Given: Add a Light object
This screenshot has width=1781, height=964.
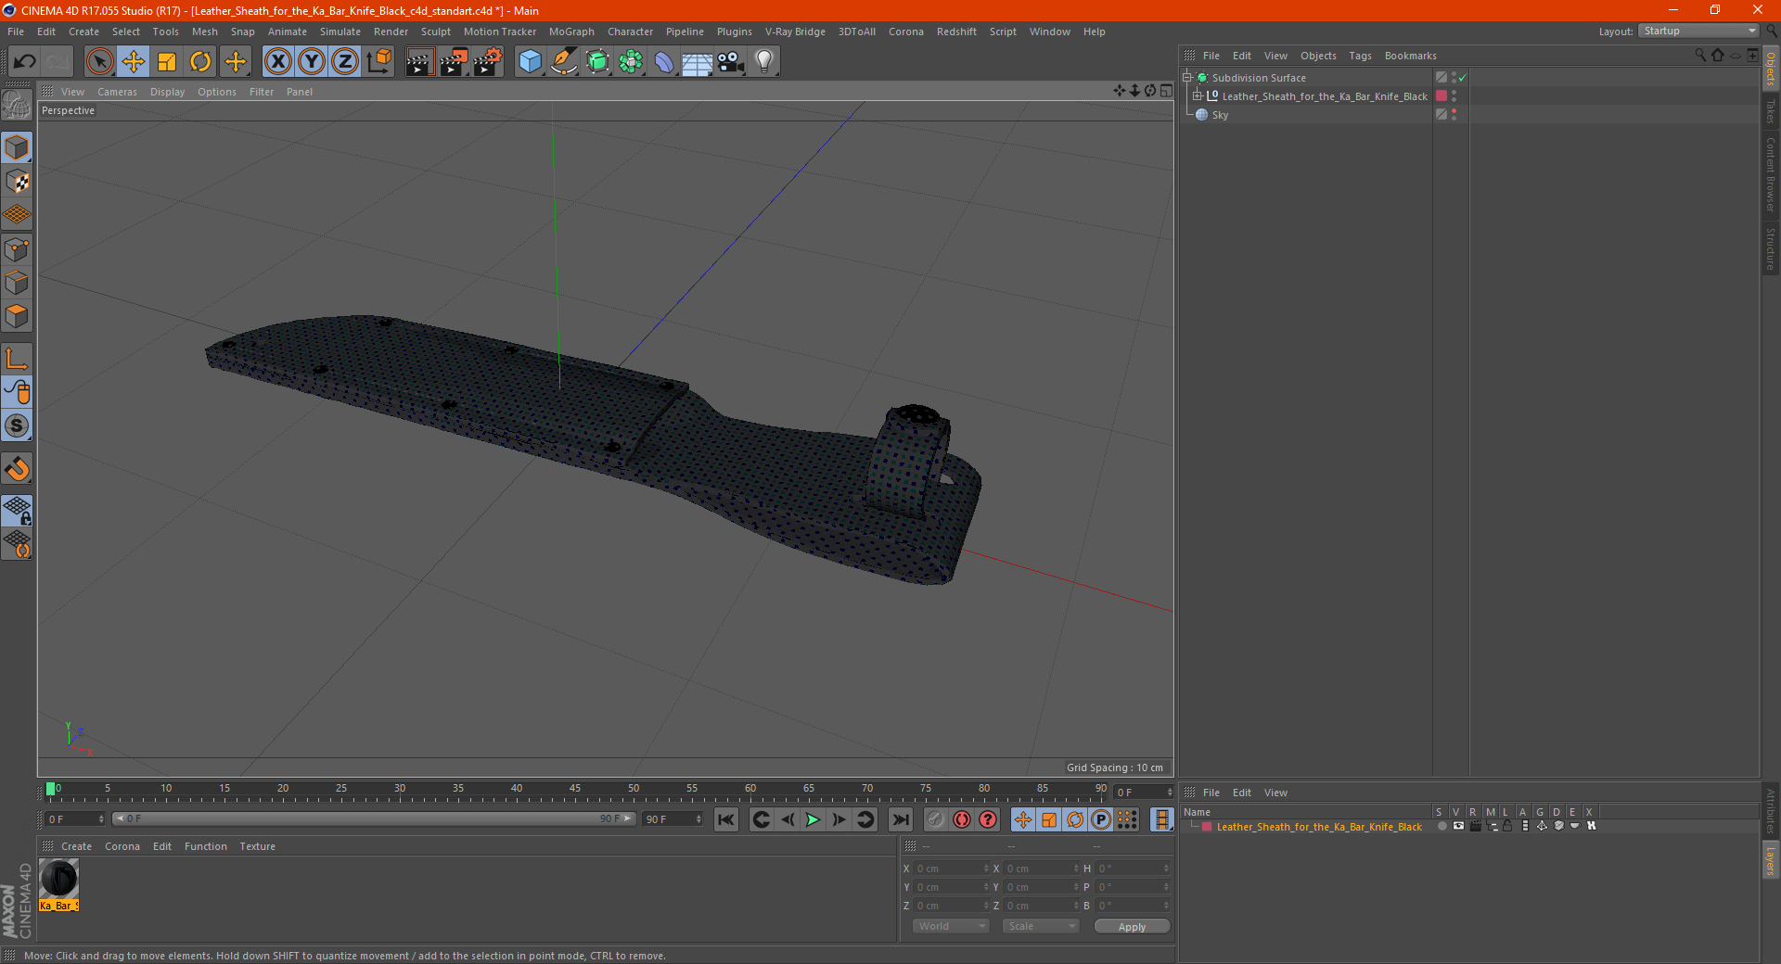Looking at the screenshot, I should coord(764,62).
